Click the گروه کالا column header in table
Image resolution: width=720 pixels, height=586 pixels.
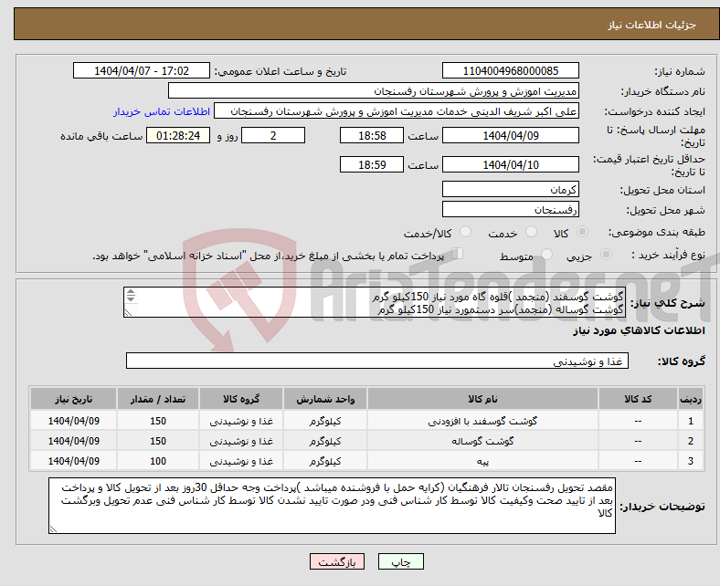241,399
